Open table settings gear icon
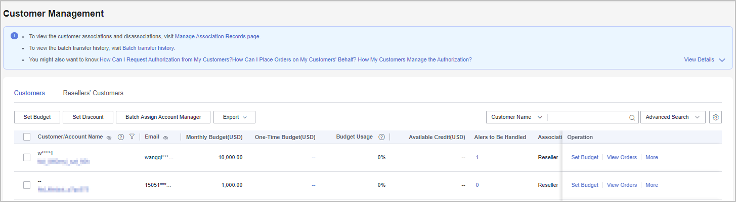 click(715, 117)
